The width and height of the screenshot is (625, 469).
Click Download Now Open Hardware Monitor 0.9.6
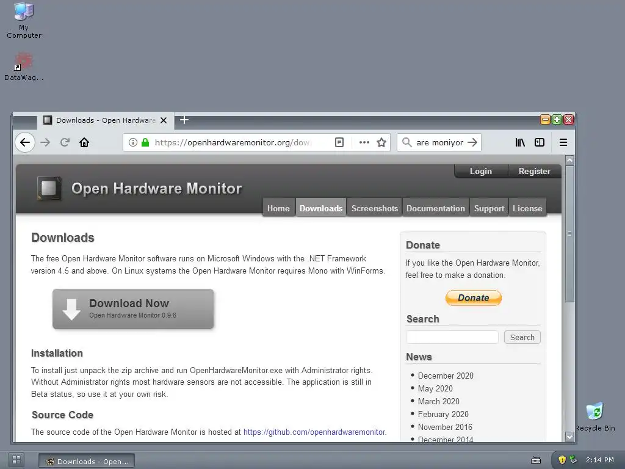click(133, 308)
